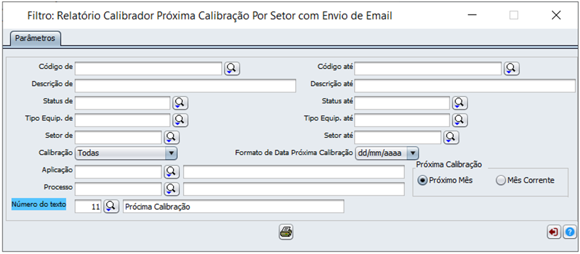Click the search icon for Setor até
Screen dimensions: 580x254
coord(451,137)
